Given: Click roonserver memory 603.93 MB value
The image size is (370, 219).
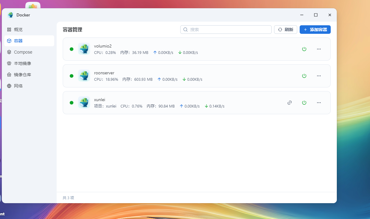Looking at the screenshot, I should [137, 79].
